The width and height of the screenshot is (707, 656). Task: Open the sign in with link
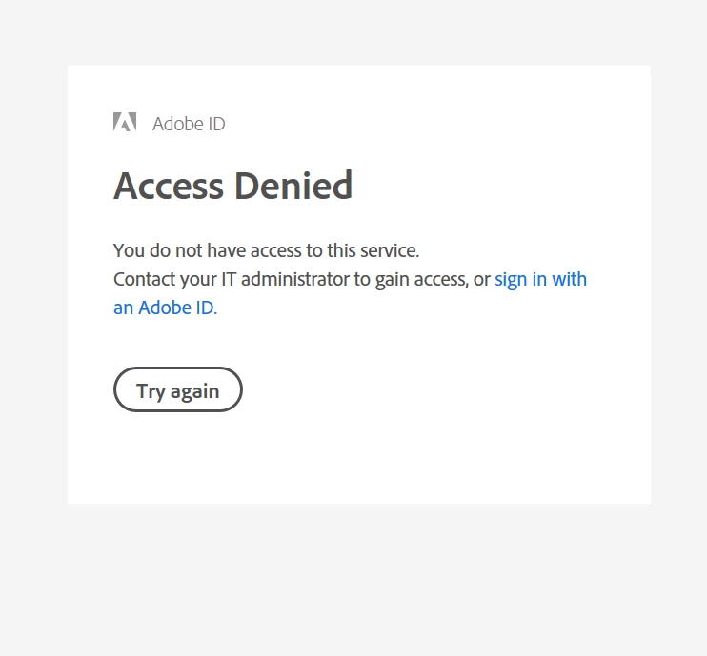(540, 279)
